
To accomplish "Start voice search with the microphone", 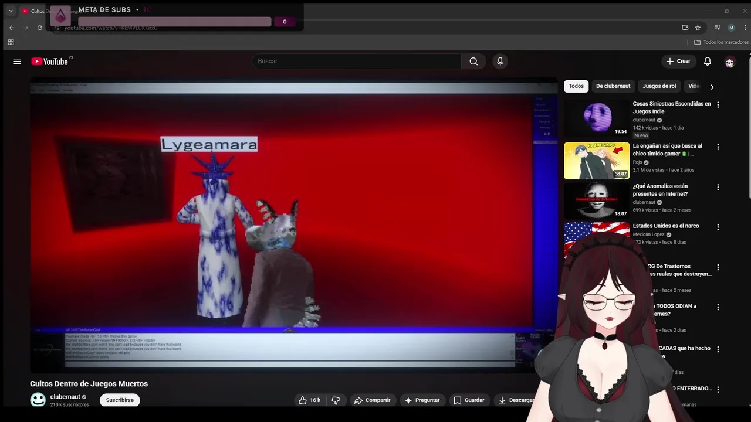I will [x=500, y=62].
